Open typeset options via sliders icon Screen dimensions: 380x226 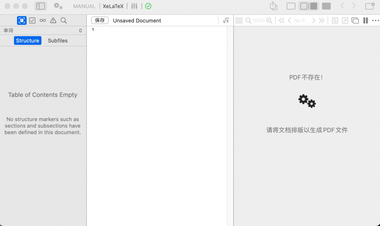[134, 6]
